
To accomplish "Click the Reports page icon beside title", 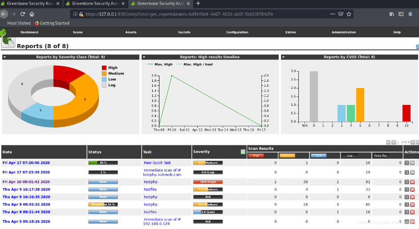I will tap(8, 42).
